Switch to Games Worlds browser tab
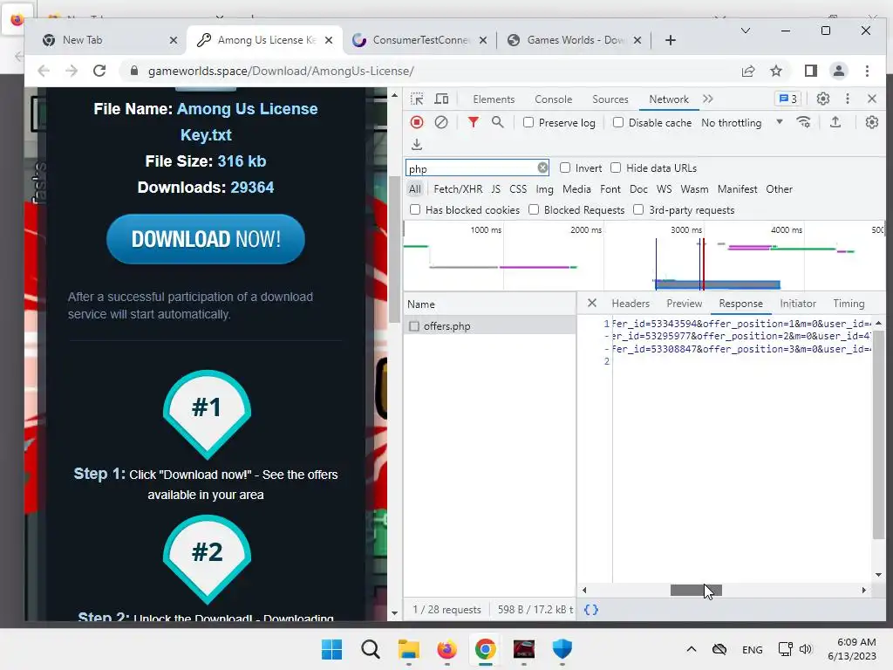Image resolution: width=893 pixels, height=670 pixels. point(574,40)
